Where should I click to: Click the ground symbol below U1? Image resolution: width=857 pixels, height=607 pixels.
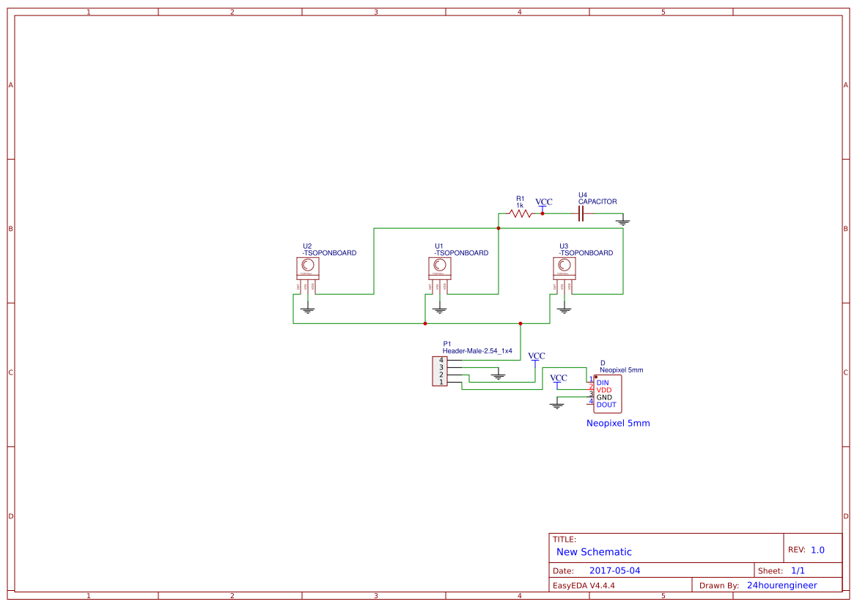click(x=438, y=308)
